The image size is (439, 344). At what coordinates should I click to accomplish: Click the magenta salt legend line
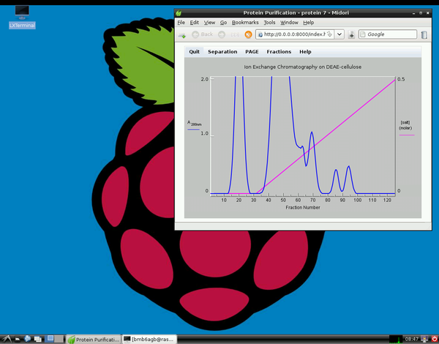(407, 135)
